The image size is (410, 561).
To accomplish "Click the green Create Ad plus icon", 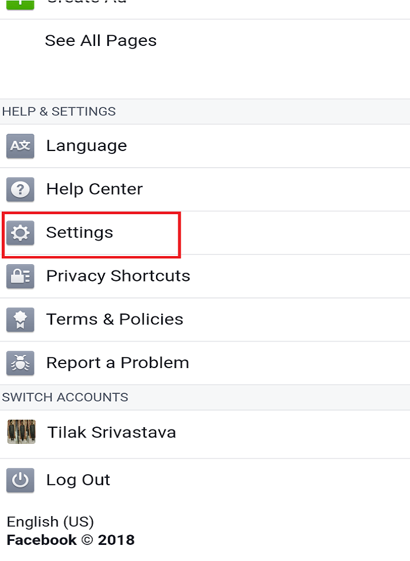I will pos(21,4).
